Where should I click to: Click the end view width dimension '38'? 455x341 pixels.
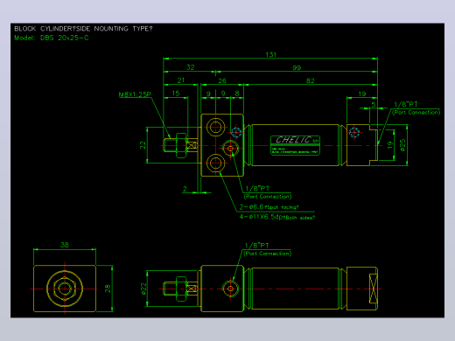[x=65, y=245]
